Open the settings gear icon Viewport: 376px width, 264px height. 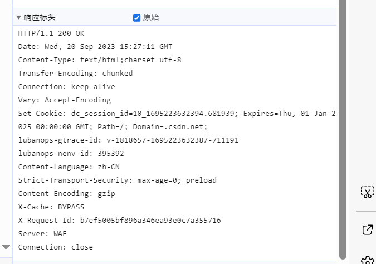point(367,260)
